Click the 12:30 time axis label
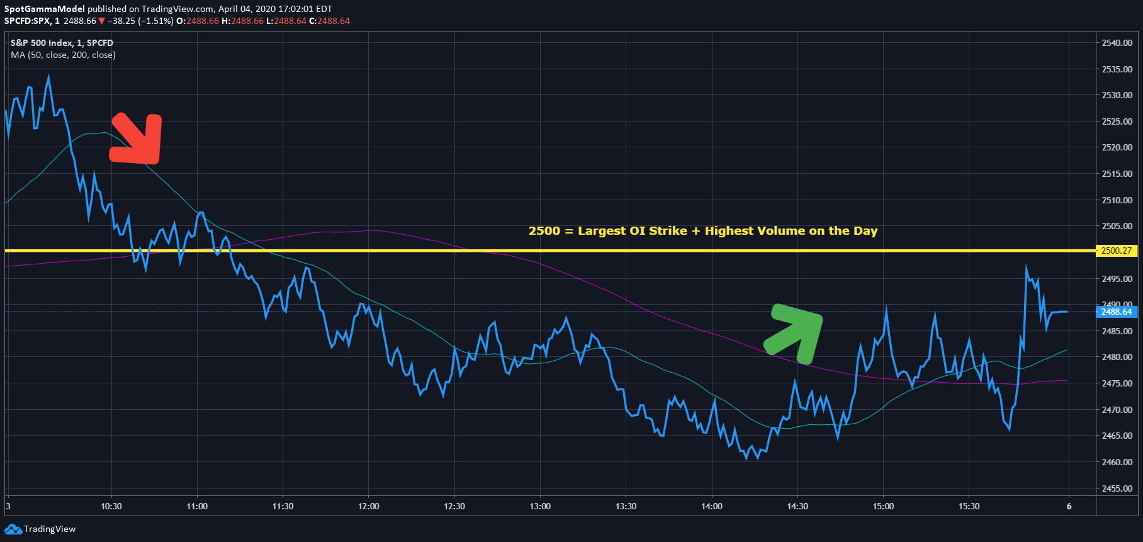Viewport: 1143px width, 542px height. [x=454, y=506]
